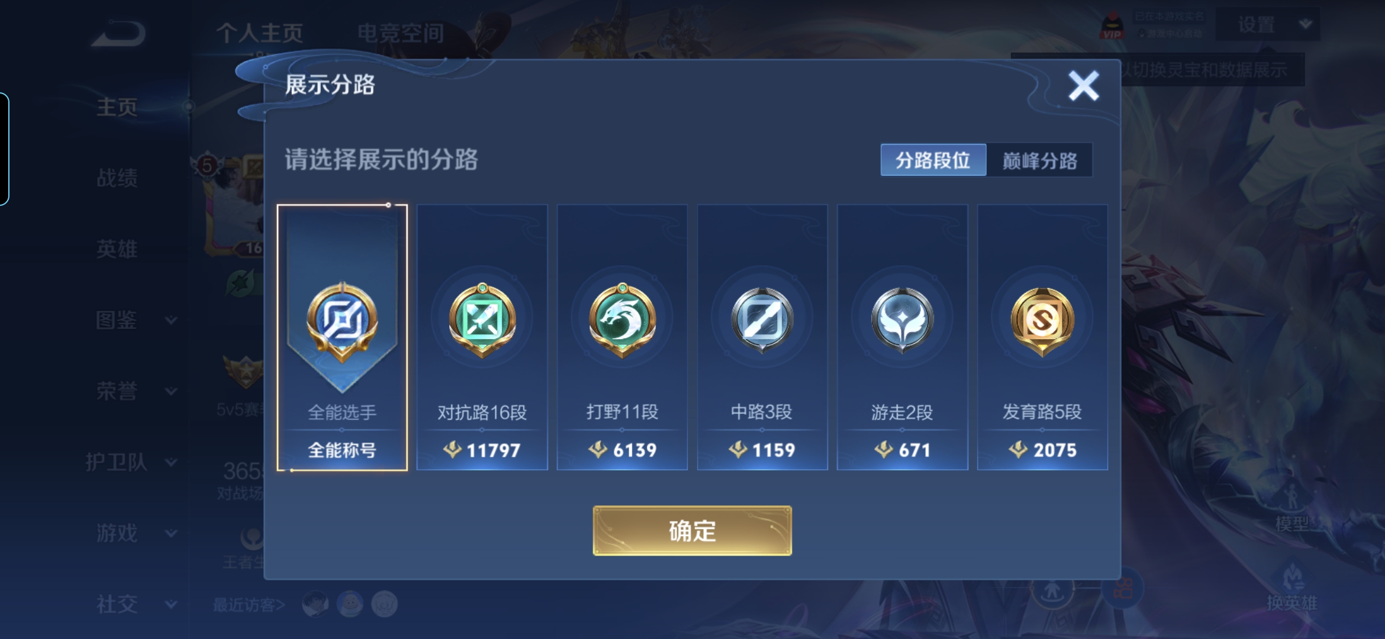
Task: Open the 设置 dropdown arrow
Action: [1305, 24]
